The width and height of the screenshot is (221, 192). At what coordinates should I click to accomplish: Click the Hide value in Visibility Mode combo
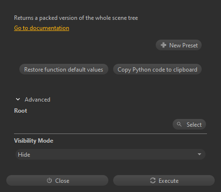tap(24, 155)
